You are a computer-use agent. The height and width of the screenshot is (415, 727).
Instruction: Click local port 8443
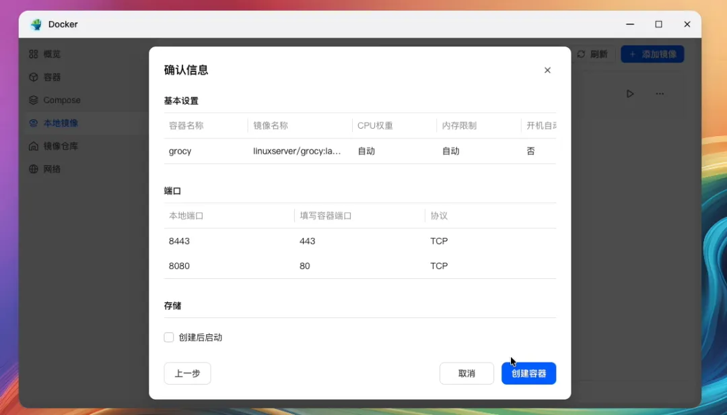pyautogui.click(x=179, y=241)
